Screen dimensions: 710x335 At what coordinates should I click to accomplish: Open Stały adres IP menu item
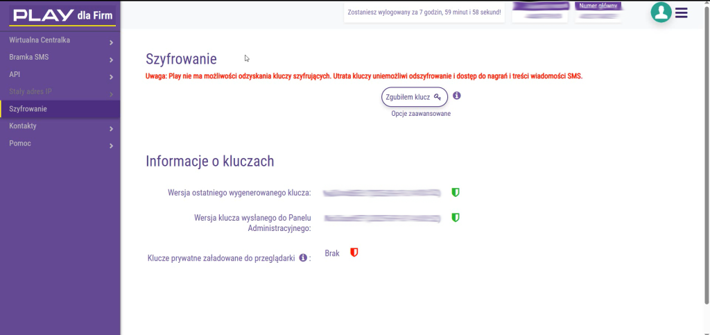(x=31, y=92)
